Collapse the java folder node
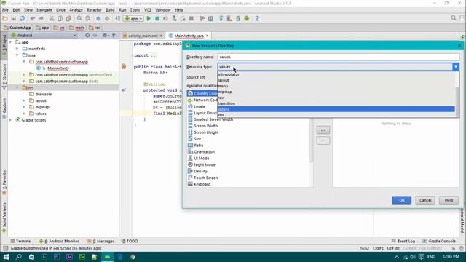466x262 pixels. coord(17,55)
